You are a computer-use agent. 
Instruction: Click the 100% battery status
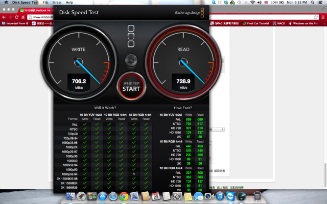click(x=277, y=2)
